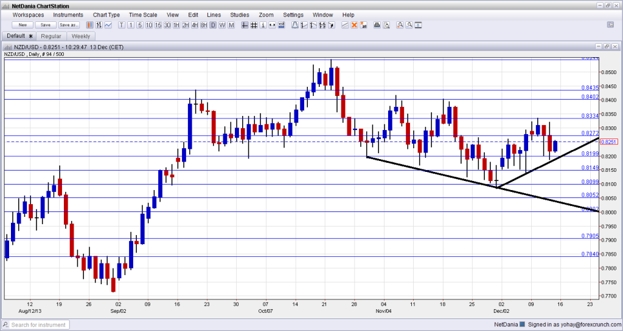The image size is (623, 331).
Task: Click the fit vertical scale icon
Action: [x=418, y=25]
